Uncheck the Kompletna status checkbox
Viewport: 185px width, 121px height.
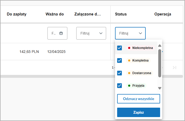pos(119,60)
